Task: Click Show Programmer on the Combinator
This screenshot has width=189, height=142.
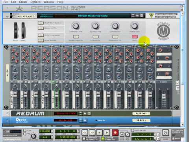Action: (x=41, y=35)
